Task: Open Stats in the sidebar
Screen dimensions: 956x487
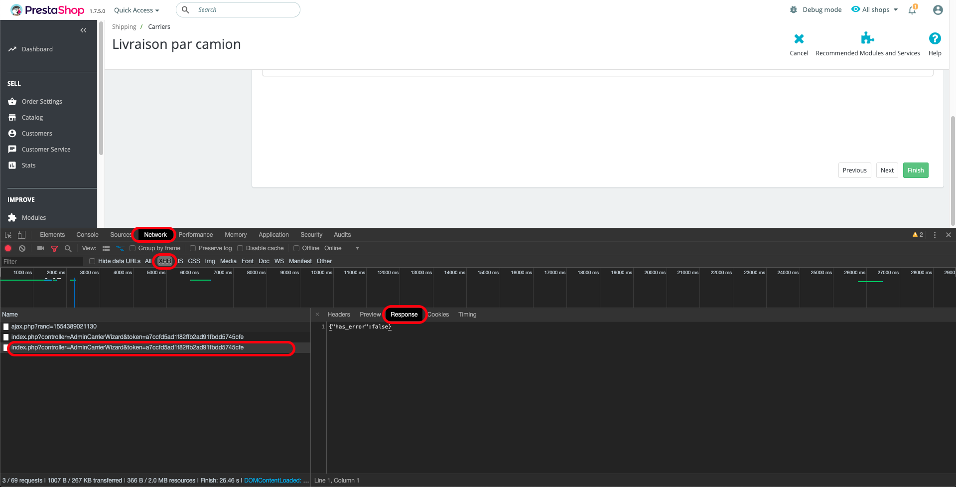Action: point(28,165)
